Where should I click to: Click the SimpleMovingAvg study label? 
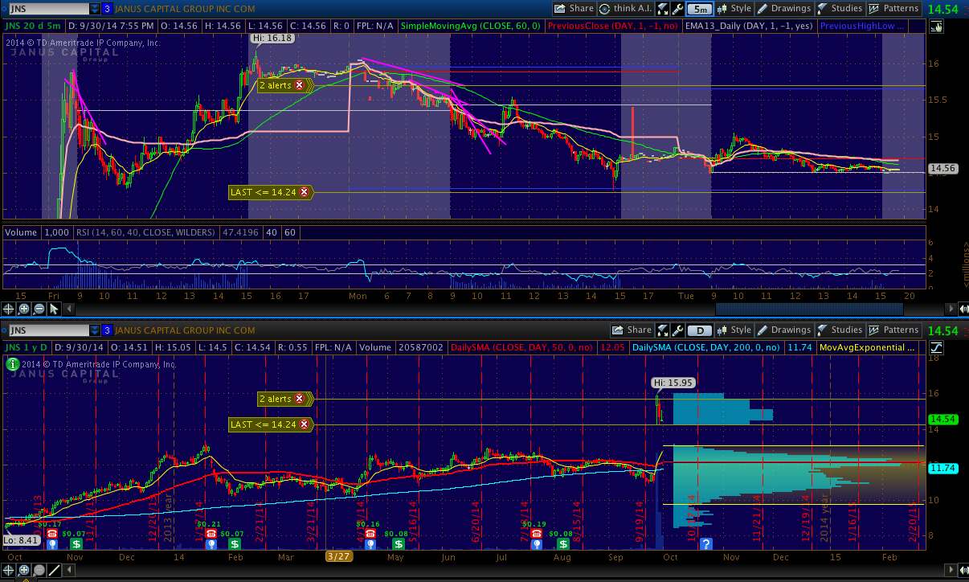click(470, 26)
